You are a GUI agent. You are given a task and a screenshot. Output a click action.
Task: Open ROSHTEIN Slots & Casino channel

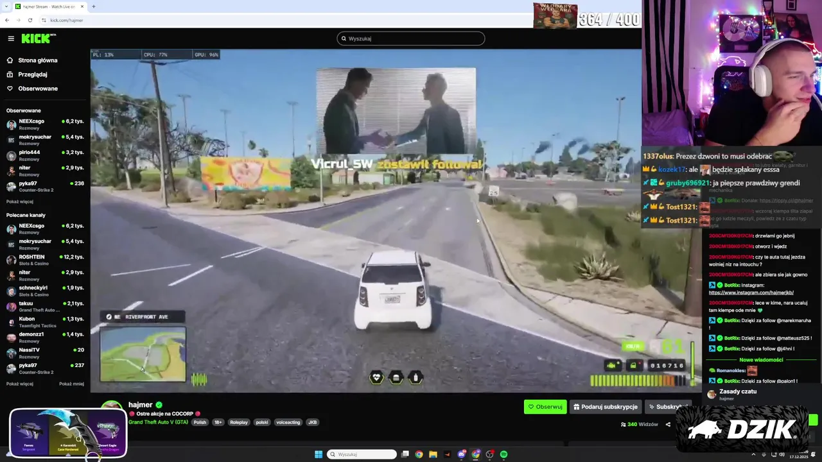[45, 259]
